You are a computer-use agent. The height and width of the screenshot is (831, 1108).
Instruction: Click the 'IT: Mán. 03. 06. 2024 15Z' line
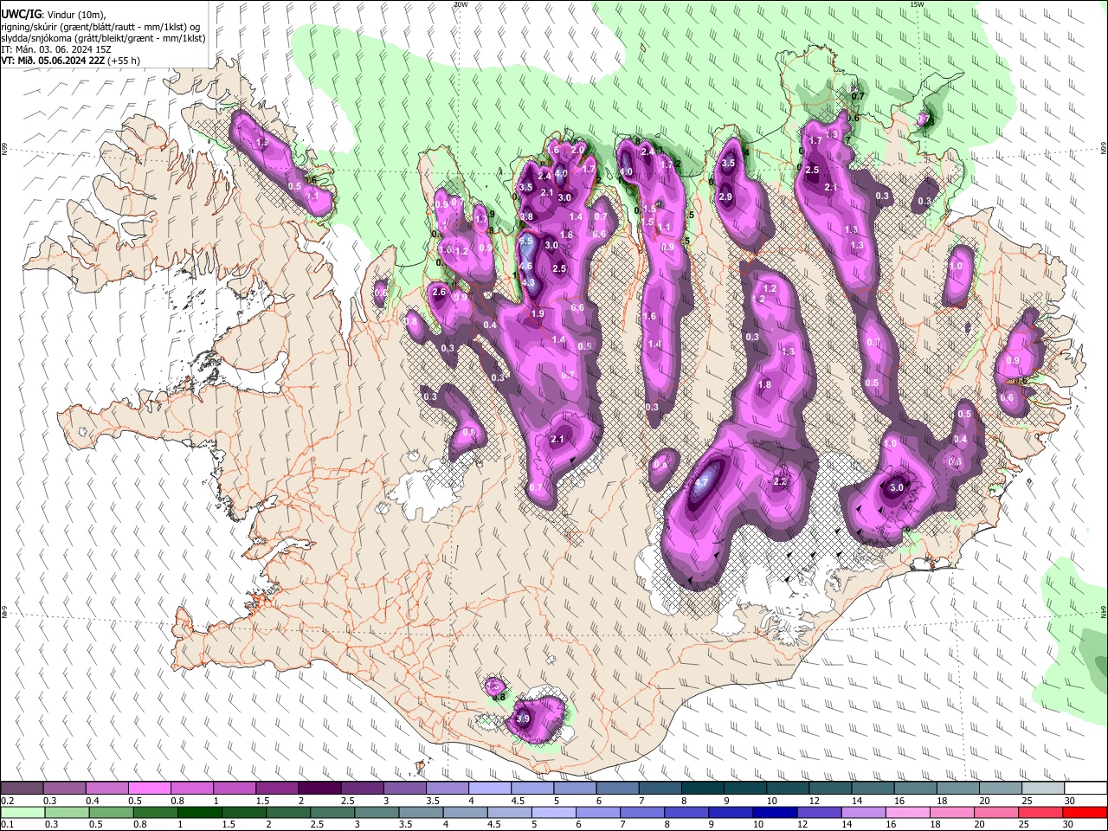click(57, 49)
